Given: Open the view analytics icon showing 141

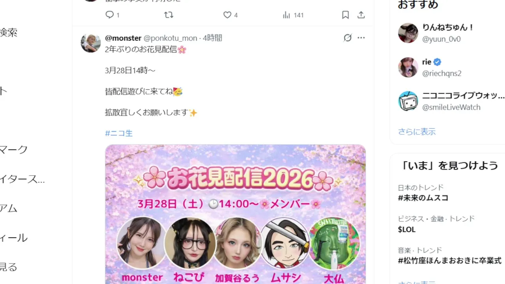Looking at the screenshot, I should pos(286,15).
